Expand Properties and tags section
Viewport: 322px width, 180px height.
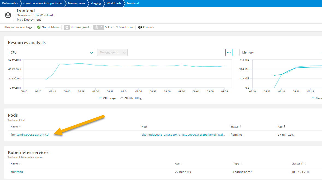(19, 27)
